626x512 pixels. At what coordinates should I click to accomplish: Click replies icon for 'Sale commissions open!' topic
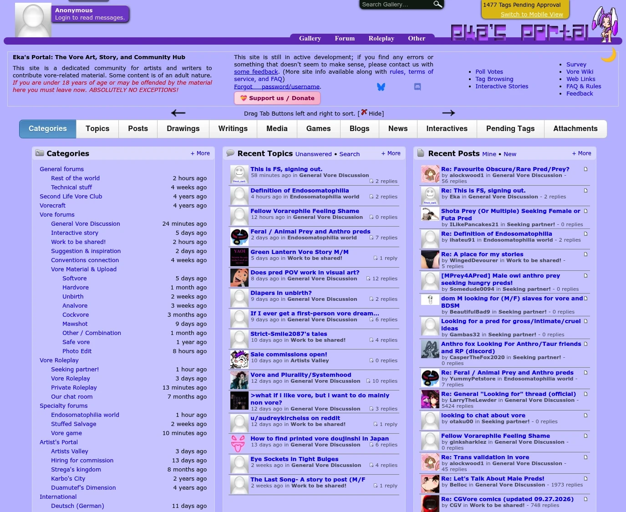[x=372, y=361]
